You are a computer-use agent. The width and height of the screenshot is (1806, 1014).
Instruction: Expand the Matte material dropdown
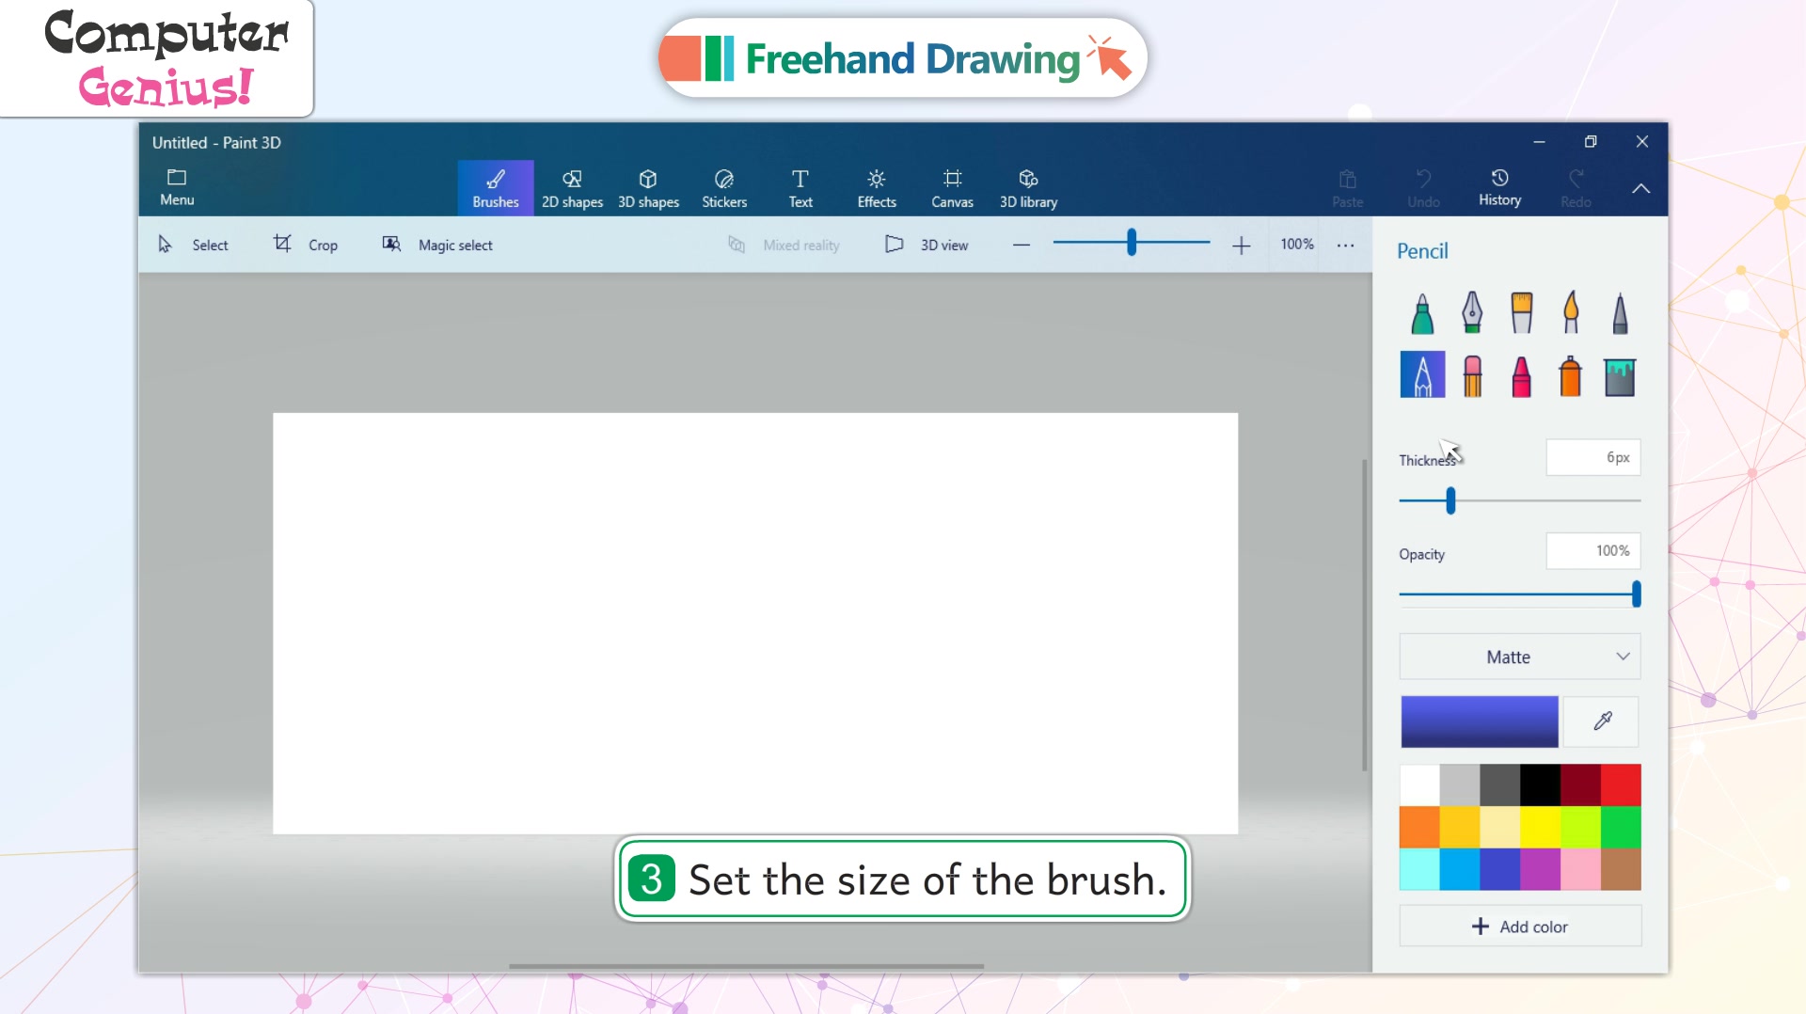click(x=1520, y=657)
